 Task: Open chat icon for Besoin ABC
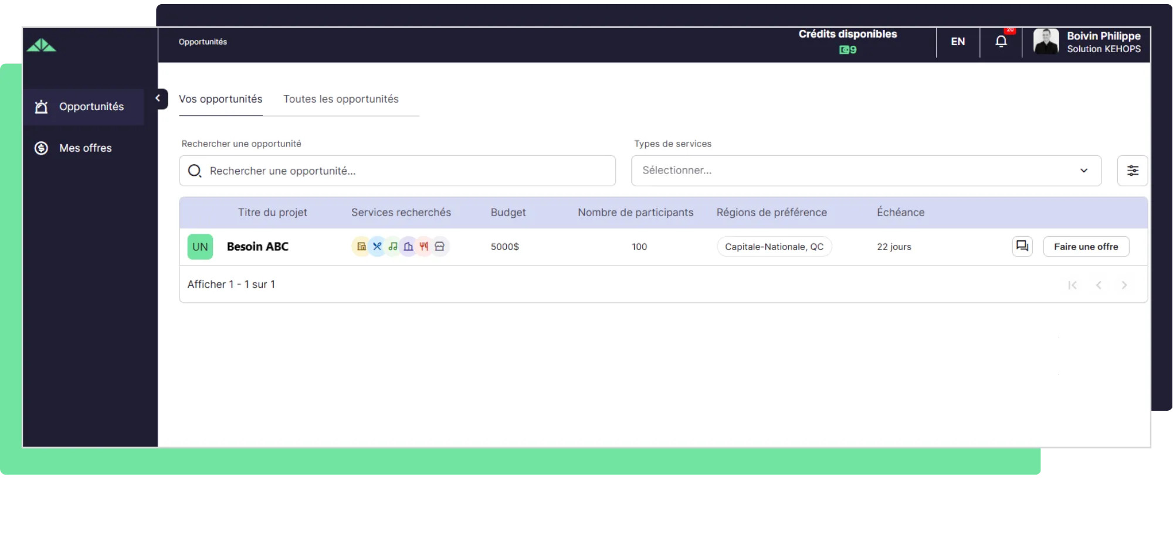pyautogui.click(x=1022, y=246)
